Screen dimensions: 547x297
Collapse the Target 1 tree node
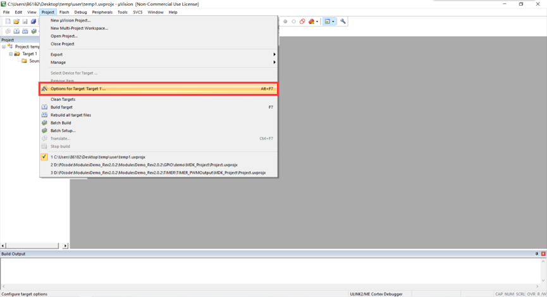pyautogui.click(x=11, y=54)
